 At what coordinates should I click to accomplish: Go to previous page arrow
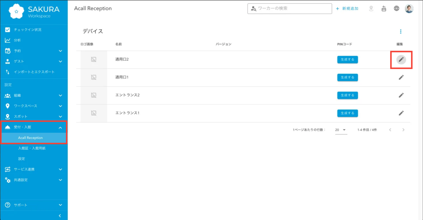[390, 130]
